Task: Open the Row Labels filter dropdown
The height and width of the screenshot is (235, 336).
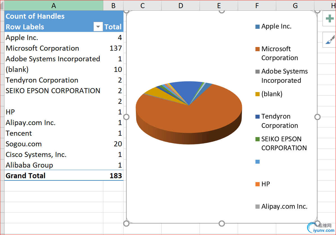Action: point(98,27)
